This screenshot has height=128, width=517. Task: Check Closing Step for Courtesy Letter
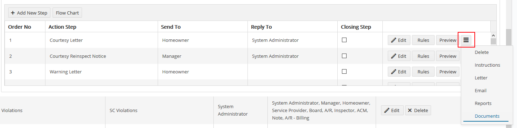pyautogui.click(x=344, y=40)
